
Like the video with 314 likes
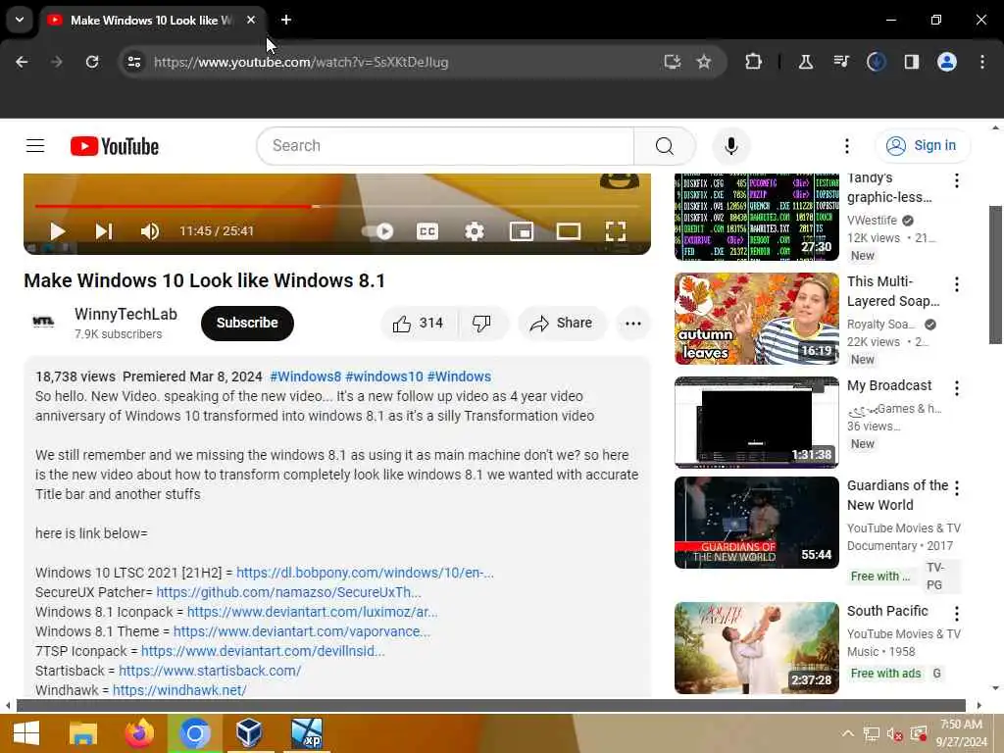(x=419, y=324)
